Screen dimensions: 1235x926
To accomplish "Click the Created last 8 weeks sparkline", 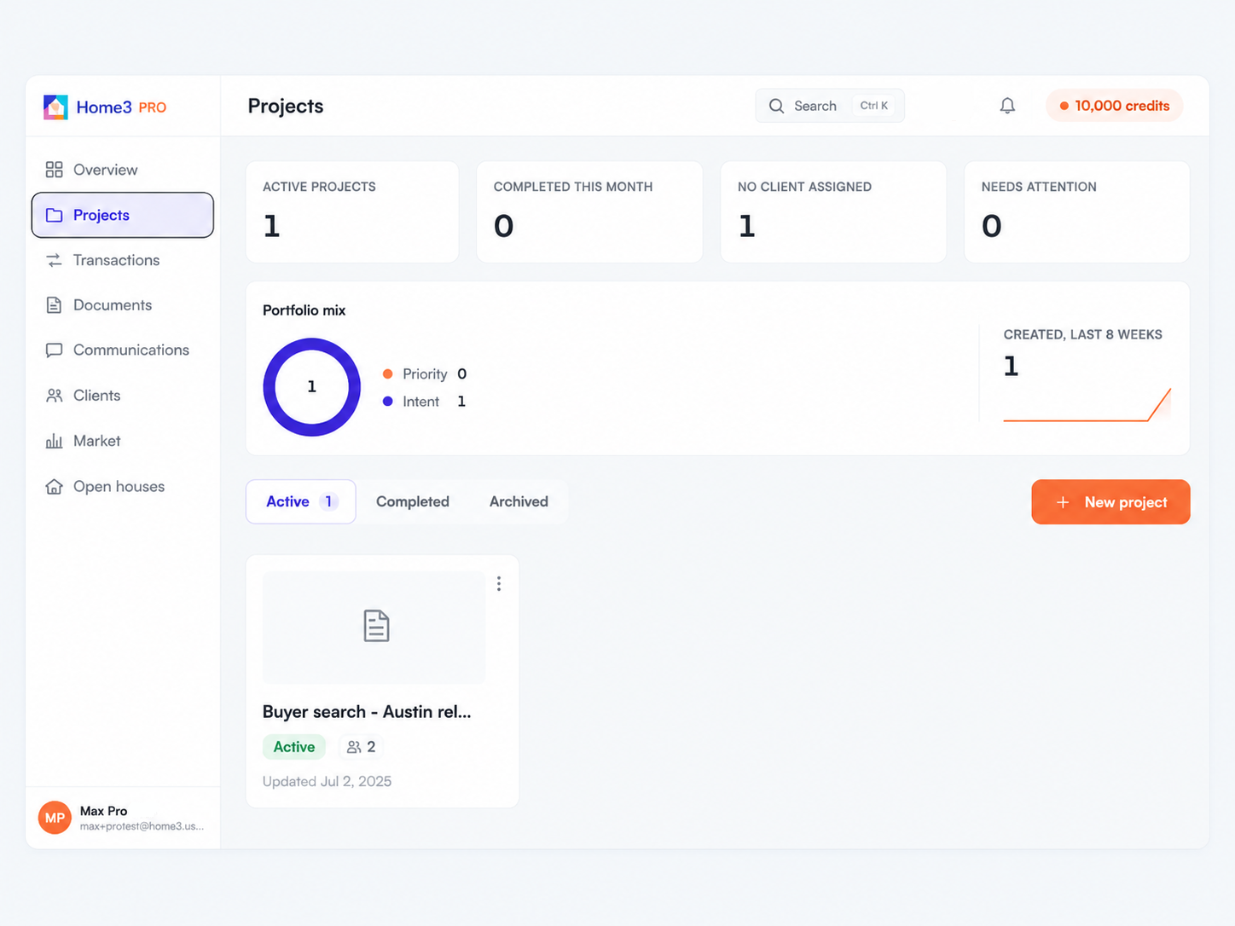I will point(1087,404).
